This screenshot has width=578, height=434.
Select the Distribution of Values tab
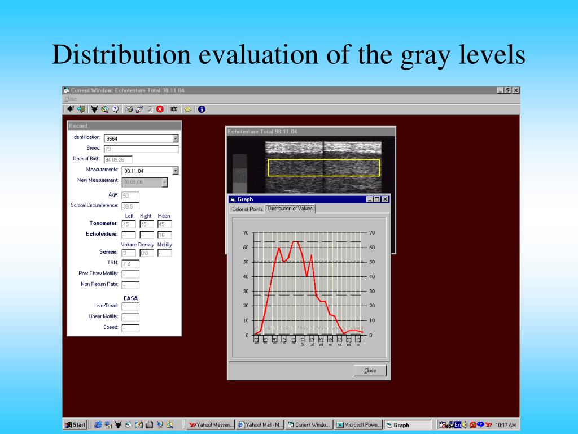(x=290, y=209)
